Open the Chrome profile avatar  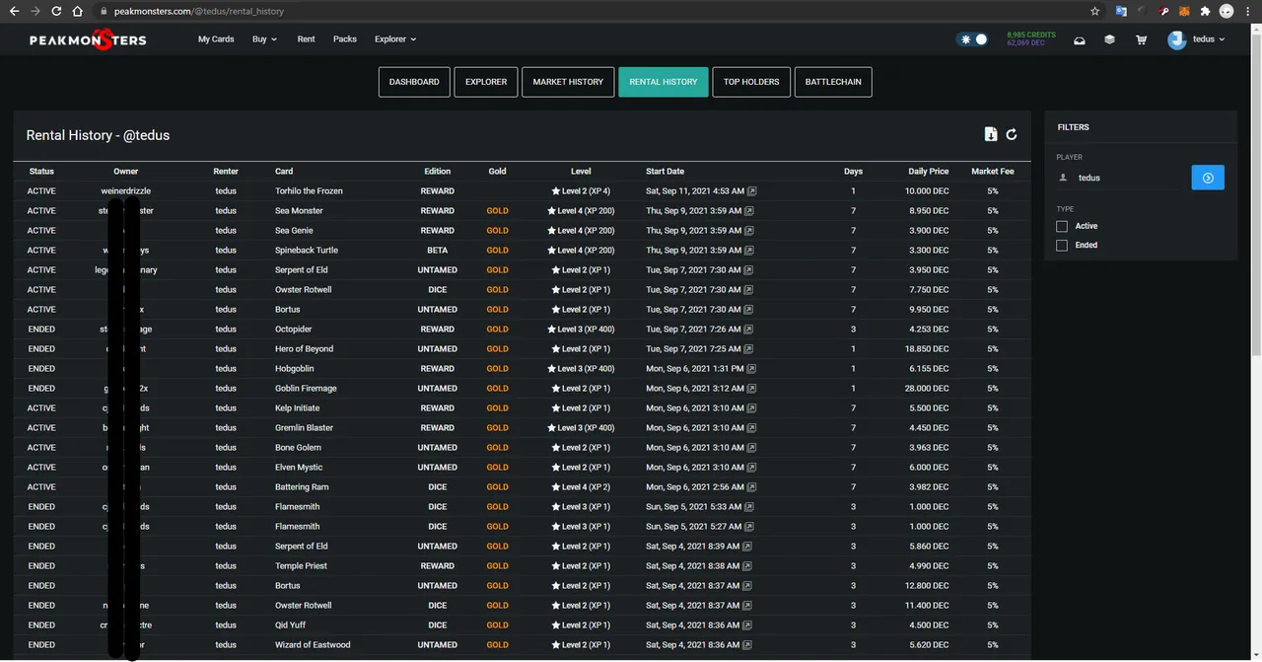pos(1227,11)
